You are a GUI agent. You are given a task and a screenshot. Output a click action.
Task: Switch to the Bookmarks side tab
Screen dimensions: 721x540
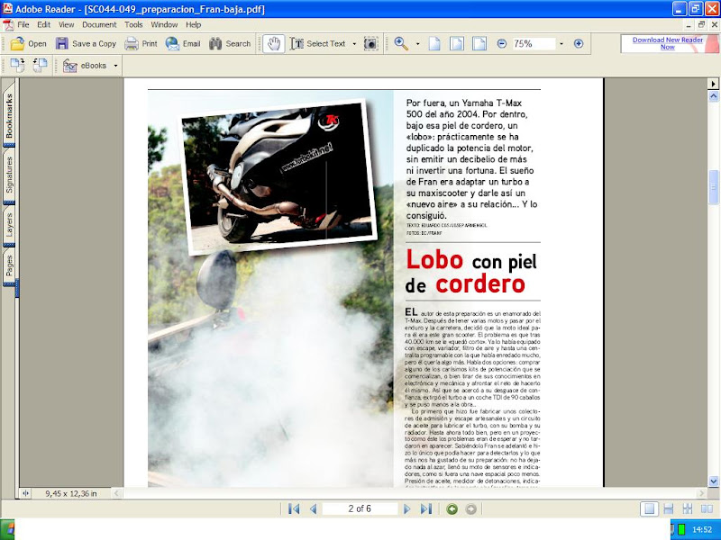pos(9,116)
